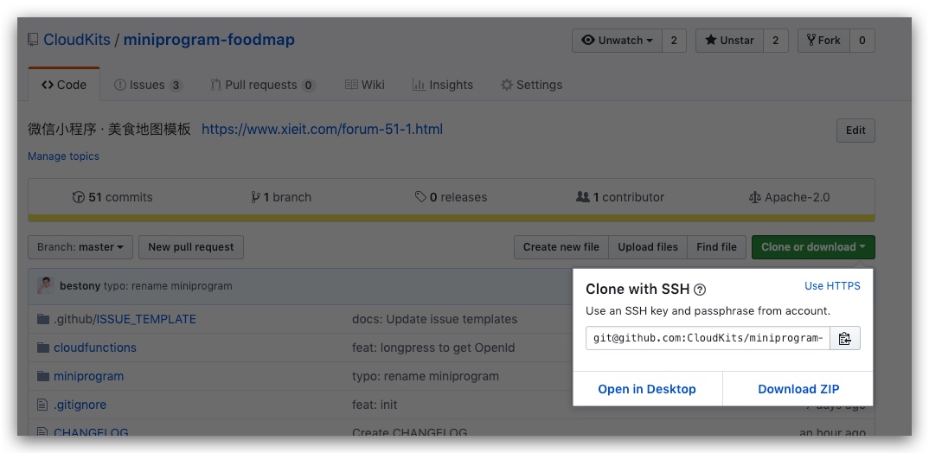Click the yellow language bar
The width and height of the screenshot is (929, 453).
click(x=451, y=218)
